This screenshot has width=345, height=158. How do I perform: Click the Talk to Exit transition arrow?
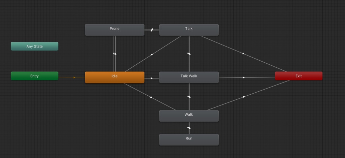coord(243,54)
